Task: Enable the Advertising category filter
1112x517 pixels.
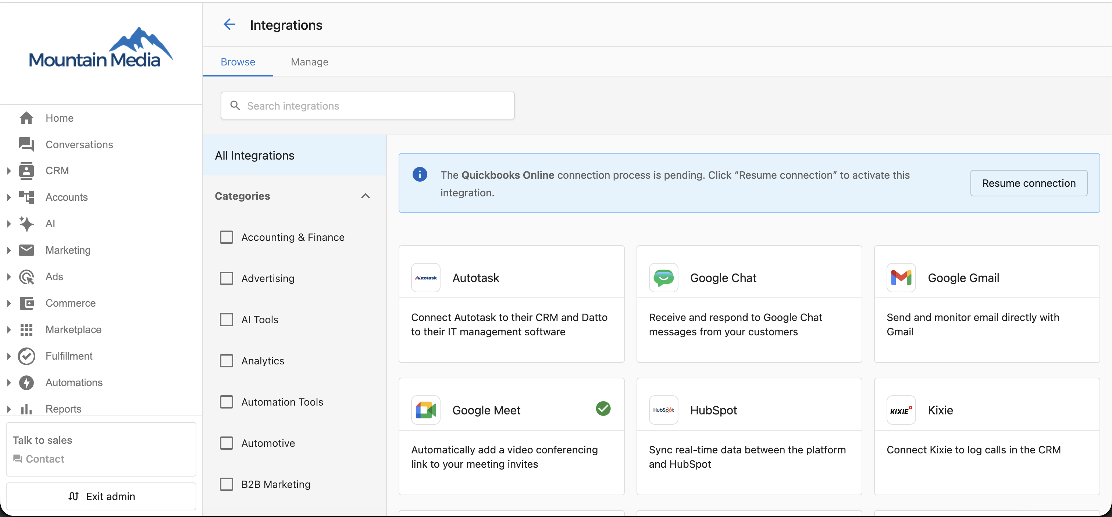Action: (226, 278)
